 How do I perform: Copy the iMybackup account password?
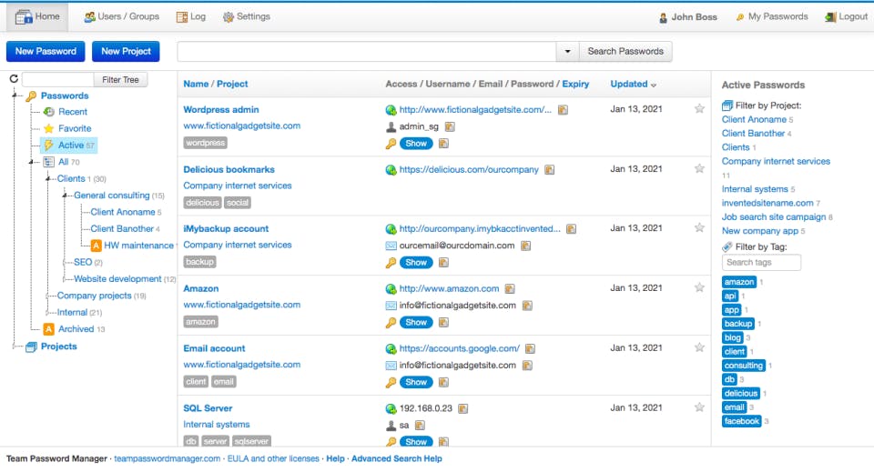[443, 263]
